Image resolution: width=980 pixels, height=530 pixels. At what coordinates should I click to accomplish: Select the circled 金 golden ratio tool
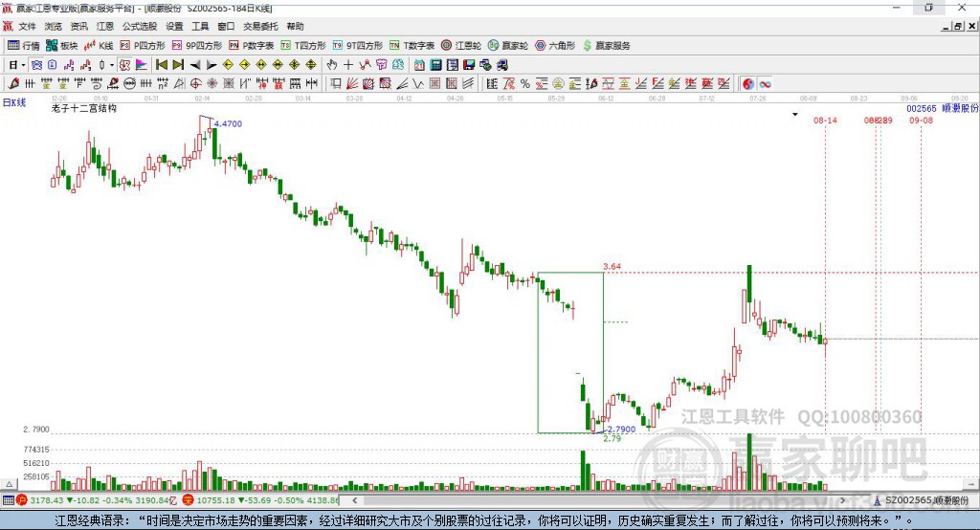558,84
